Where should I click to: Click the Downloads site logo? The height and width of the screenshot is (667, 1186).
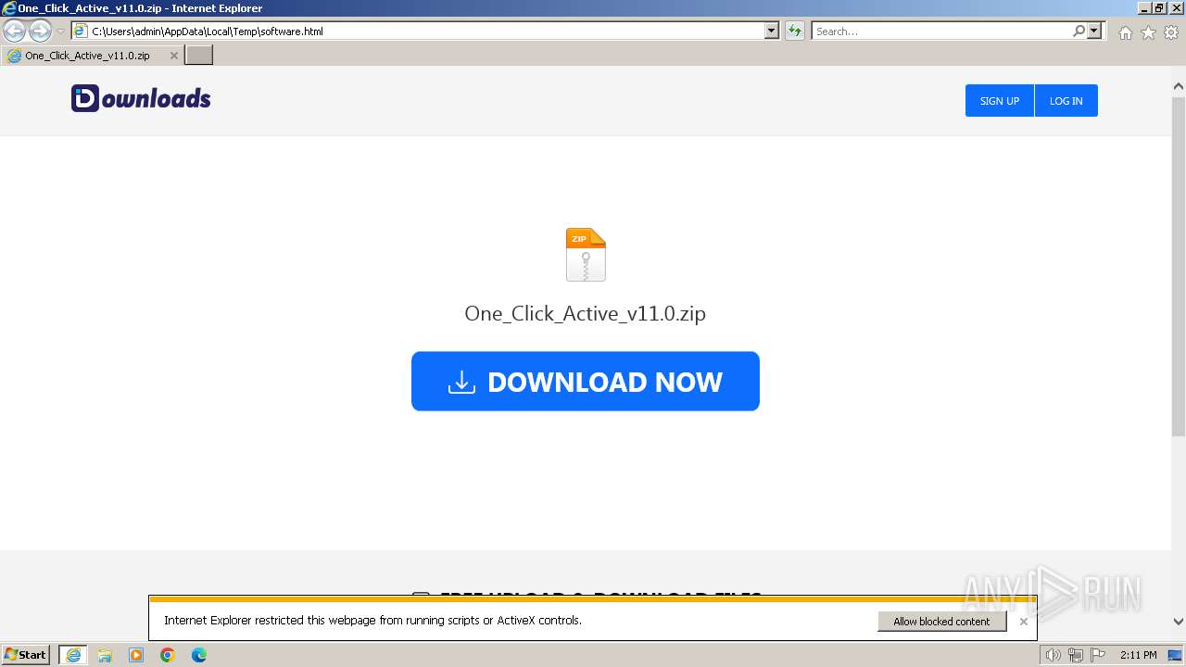(141, 98)
